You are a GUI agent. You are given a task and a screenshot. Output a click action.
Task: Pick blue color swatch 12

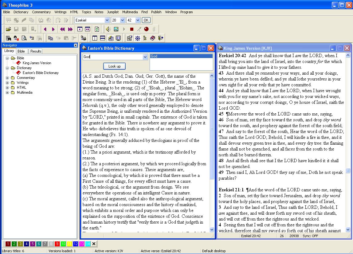coord(75,244)
